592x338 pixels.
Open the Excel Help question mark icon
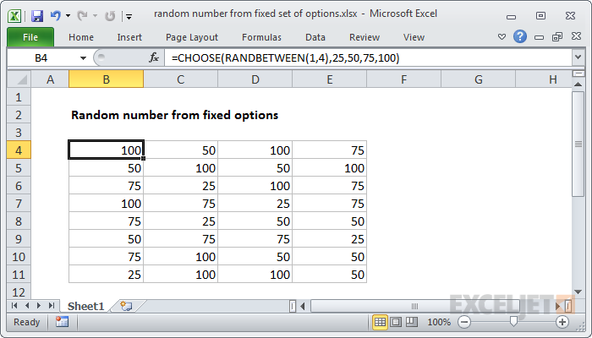click(x=519, y=37)
